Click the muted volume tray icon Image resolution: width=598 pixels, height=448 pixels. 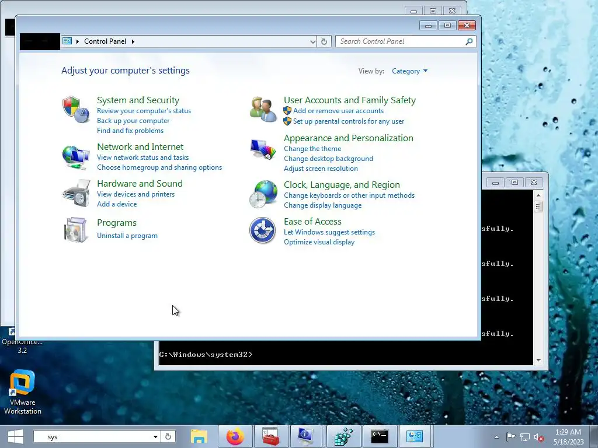coord(539,437)
